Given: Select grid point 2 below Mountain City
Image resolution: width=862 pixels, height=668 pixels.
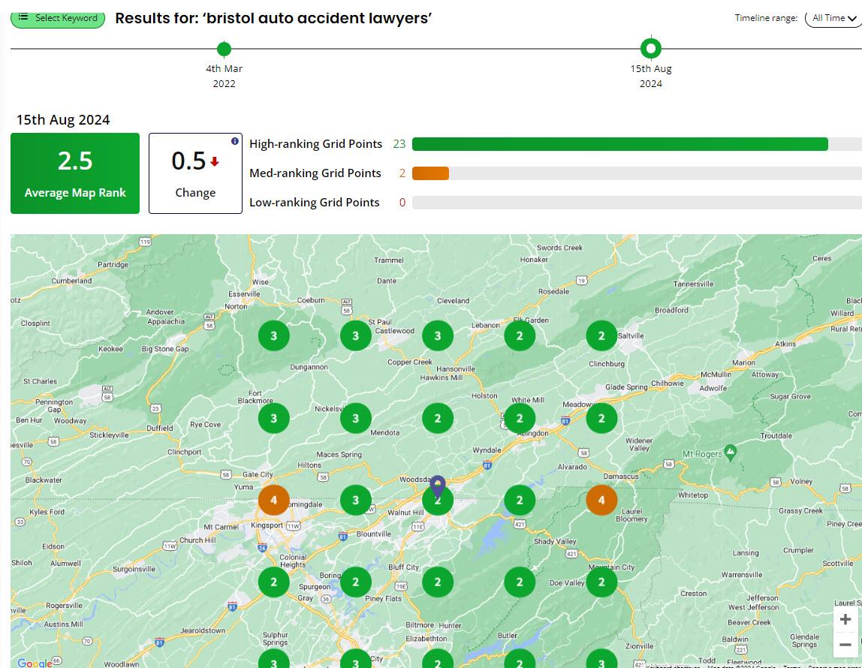Looking at the screenshot, I should (601, 582).
